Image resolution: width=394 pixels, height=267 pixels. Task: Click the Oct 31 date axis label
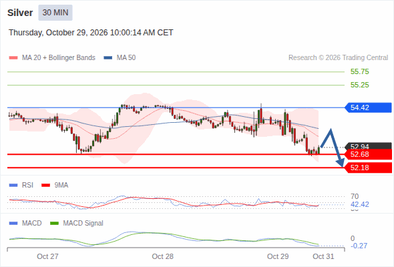click(x=323, y=256)
